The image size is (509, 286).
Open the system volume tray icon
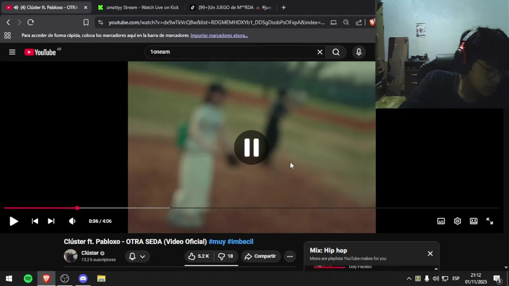436,278
